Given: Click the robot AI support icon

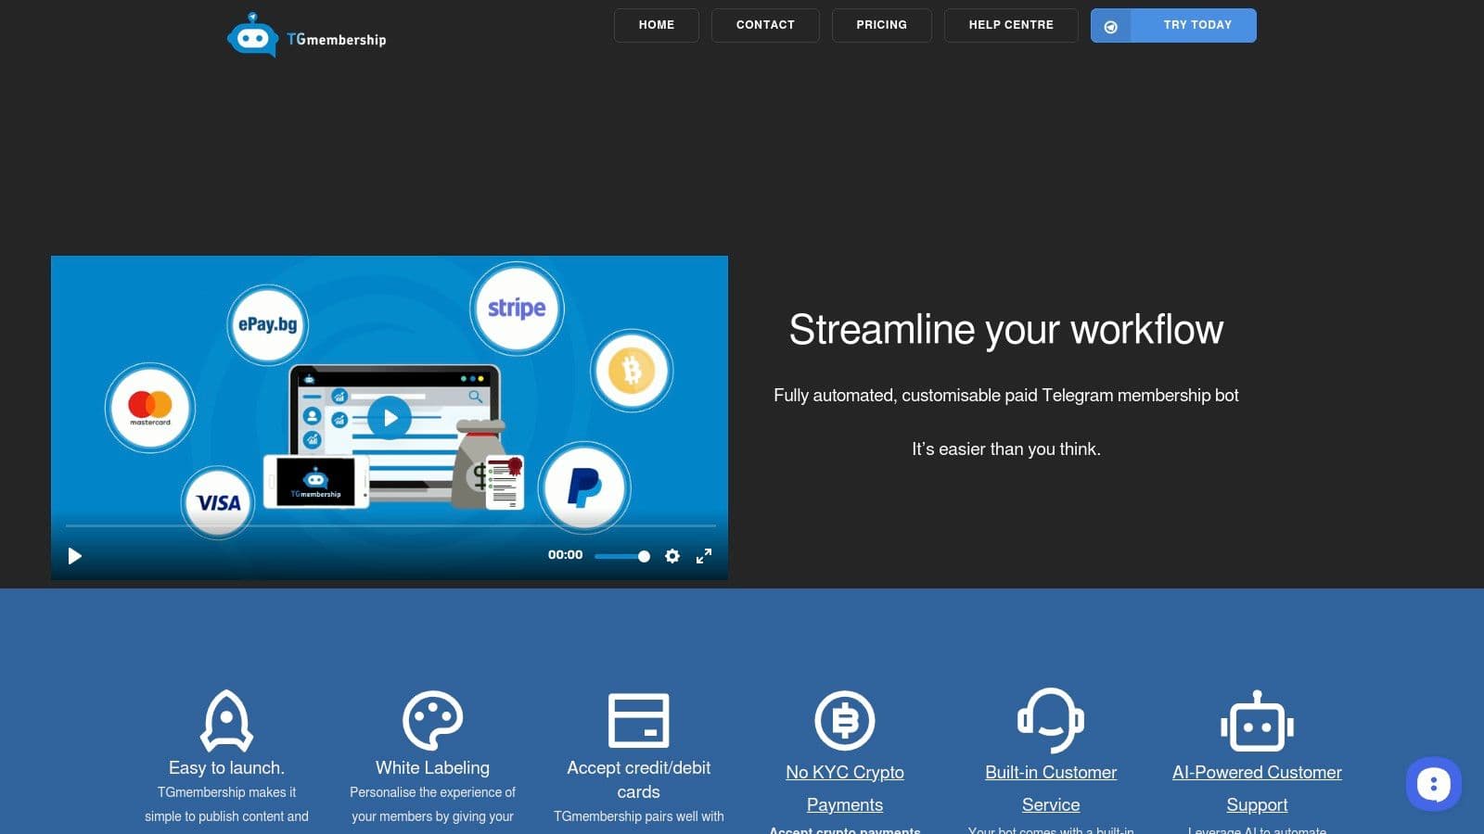Looking at the screenshot, I should click(1257, 721).
